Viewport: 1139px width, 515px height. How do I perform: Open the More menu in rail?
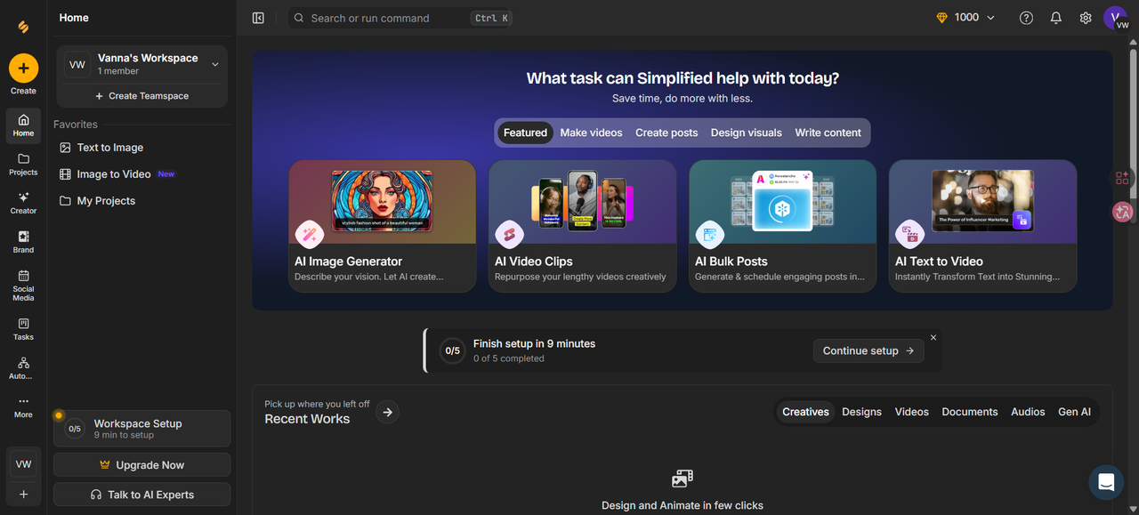(x=23, y=407)
